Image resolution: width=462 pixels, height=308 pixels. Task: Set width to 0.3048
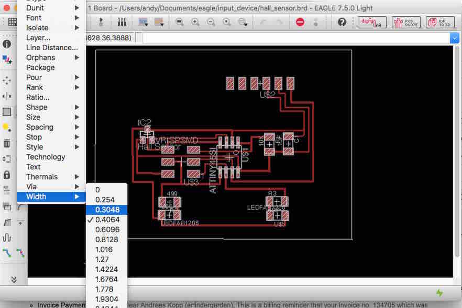coord(107,210)
